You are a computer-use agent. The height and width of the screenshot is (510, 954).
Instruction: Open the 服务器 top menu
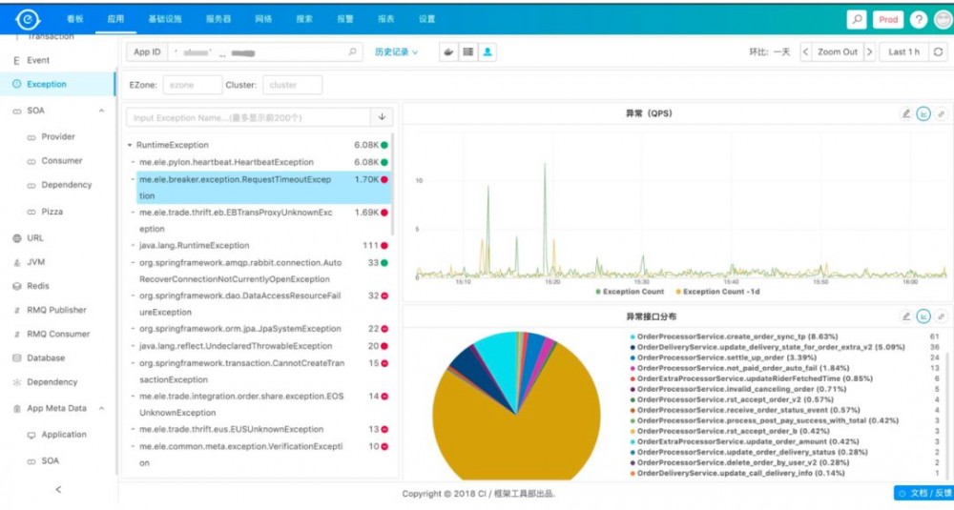point(218,19)
